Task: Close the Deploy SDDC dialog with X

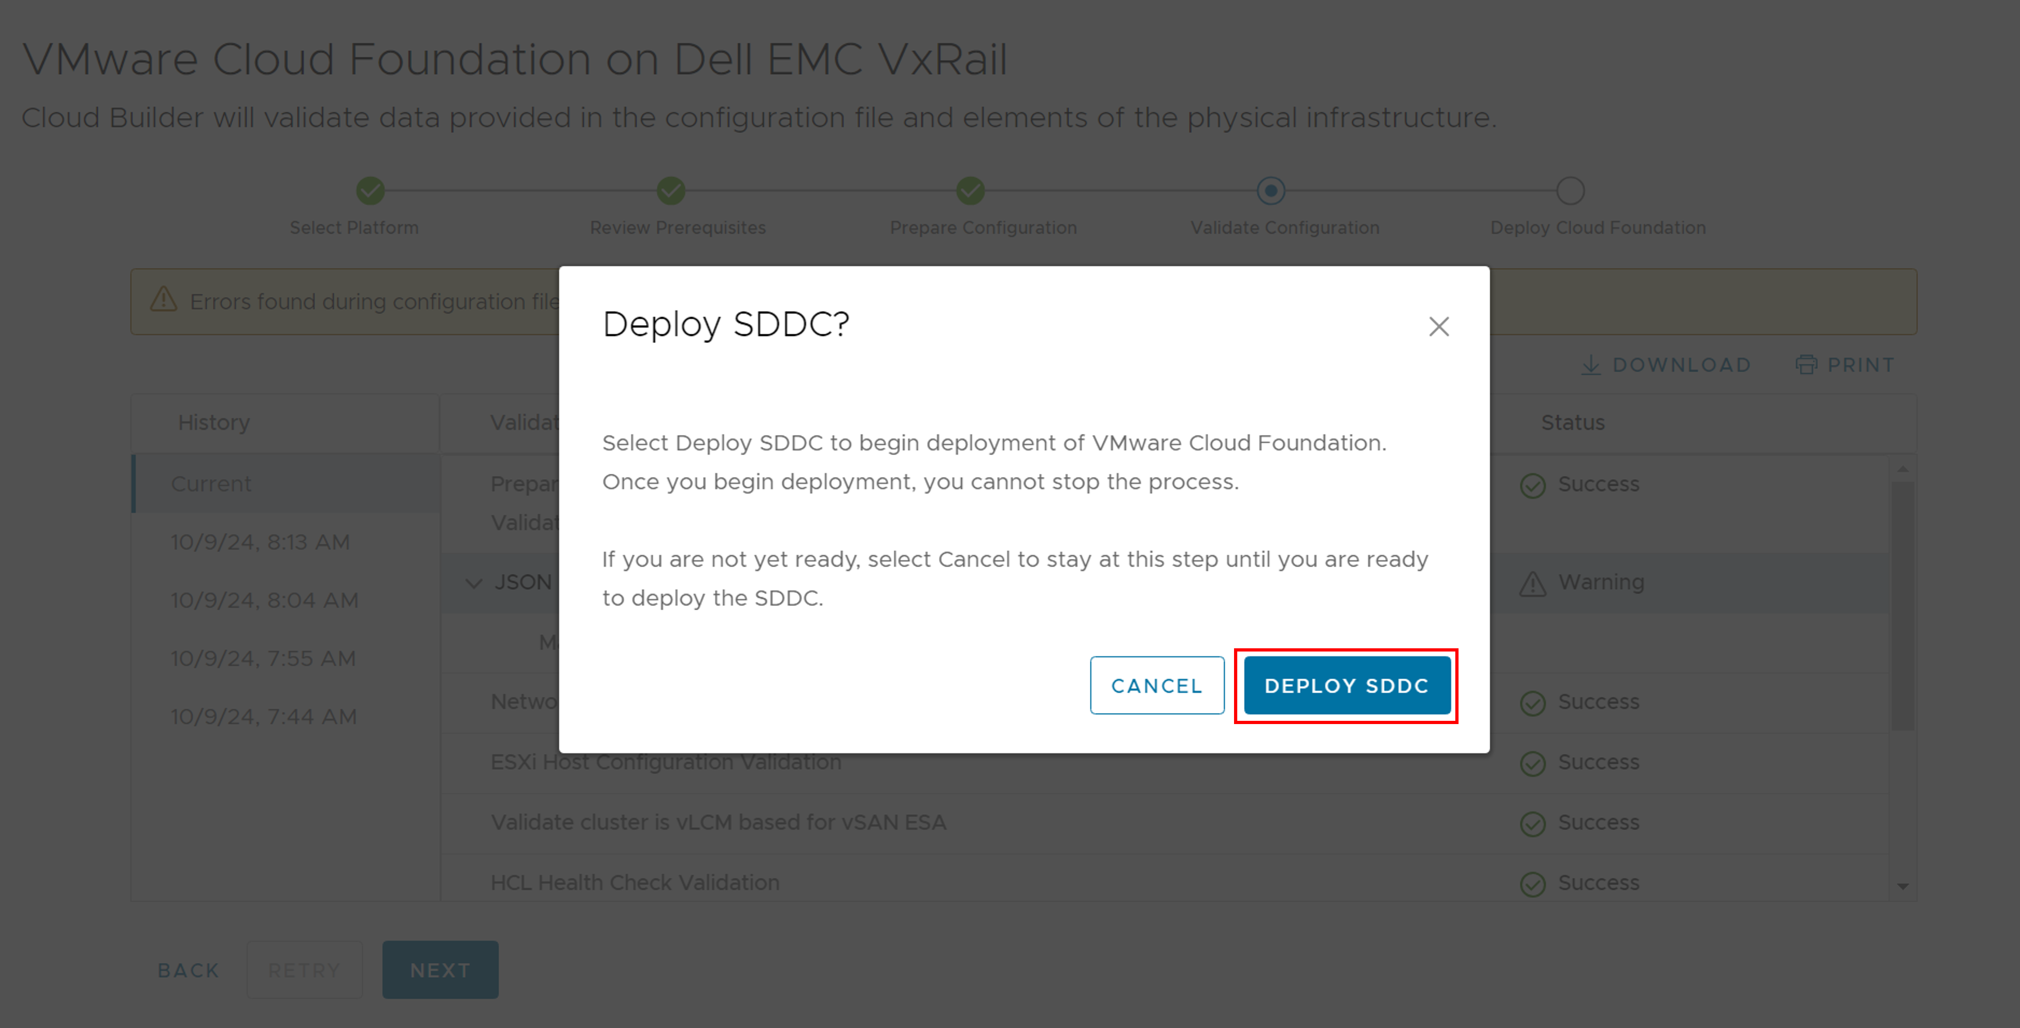Action: pyautogui.click(x=1438, y=326)
